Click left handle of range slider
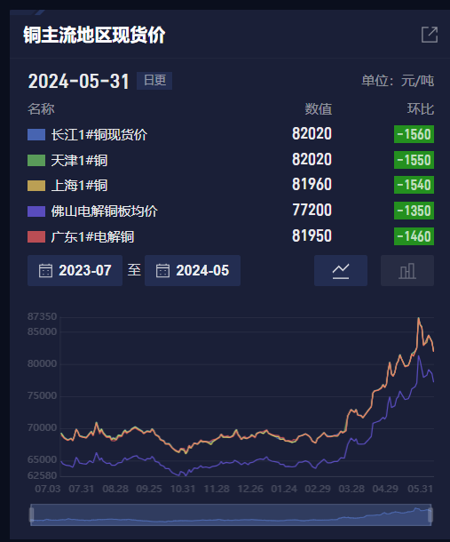Image resolution: width=450 pixels, height=542 pixels. 31,514
